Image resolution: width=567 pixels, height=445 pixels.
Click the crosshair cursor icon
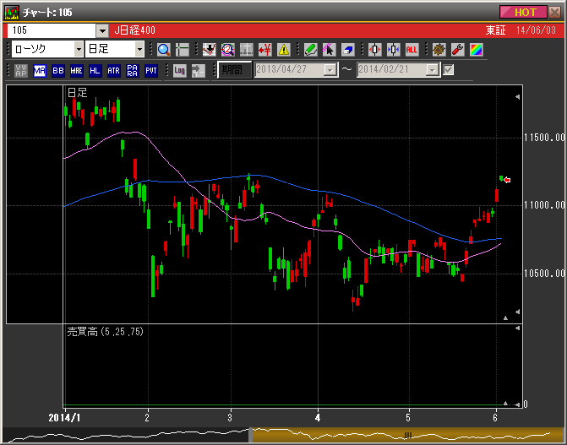tap(182, 50)
